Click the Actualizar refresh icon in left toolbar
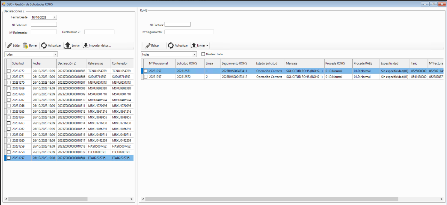Viewport: 447px width, 205px height. [44, 45]
